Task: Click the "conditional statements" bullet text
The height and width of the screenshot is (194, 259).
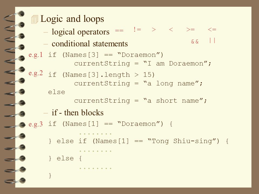Action: 90,44
